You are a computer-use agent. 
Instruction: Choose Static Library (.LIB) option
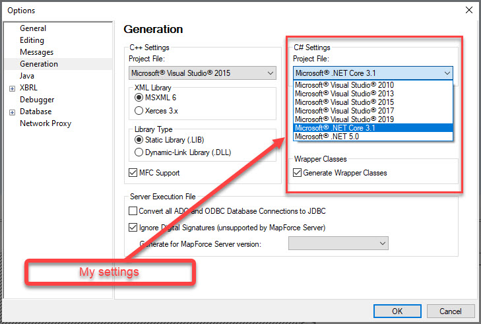pyautogui.click(x=139, y=140)
